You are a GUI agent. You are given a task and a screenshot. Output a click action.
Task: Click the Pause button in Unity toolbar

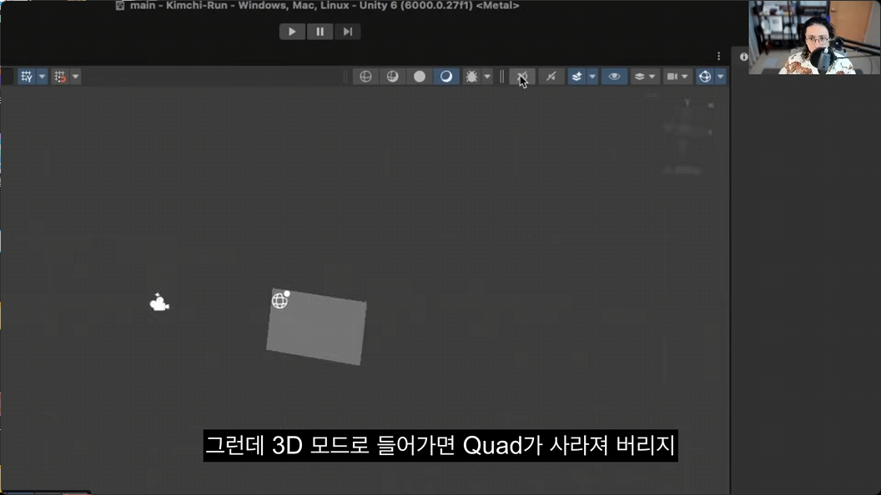320,32
